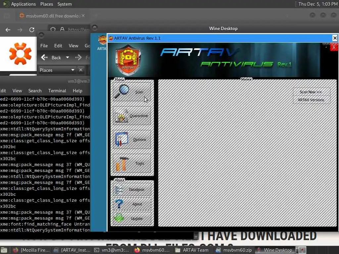Click the ARTAV Versions button
Viewport: 339px width, 254px height.
click(x=311, y=100)
